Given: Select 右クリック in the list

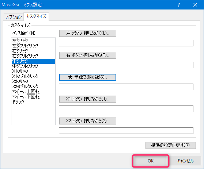Looking at the screenshot, I should [x=33, y=51].
